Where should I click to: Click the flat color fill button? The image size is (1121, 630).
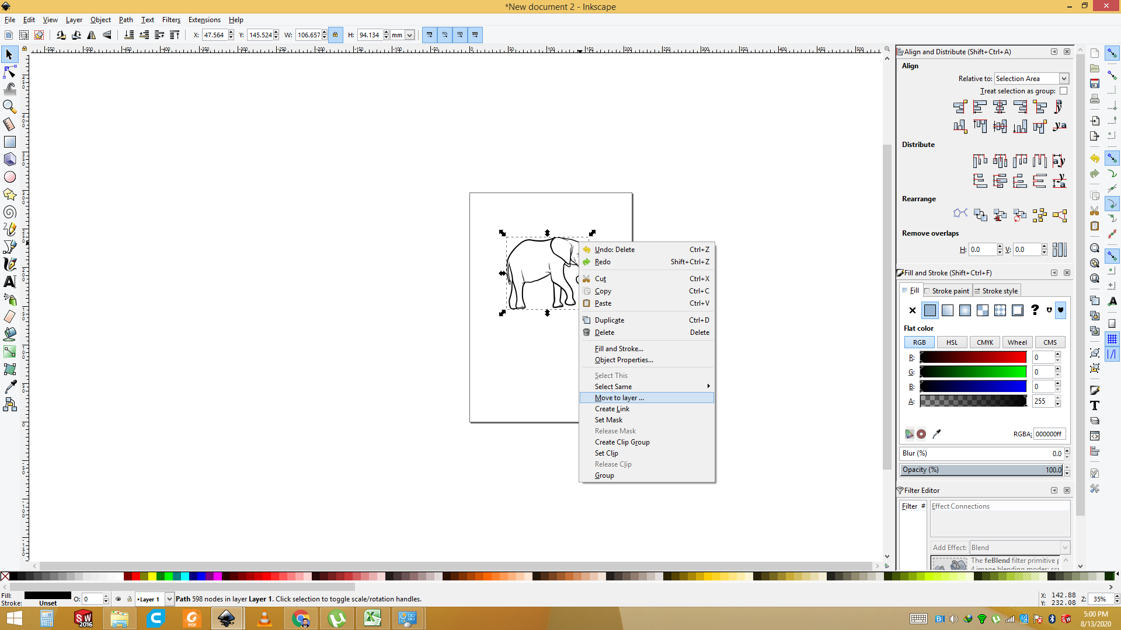pos(930,310)
